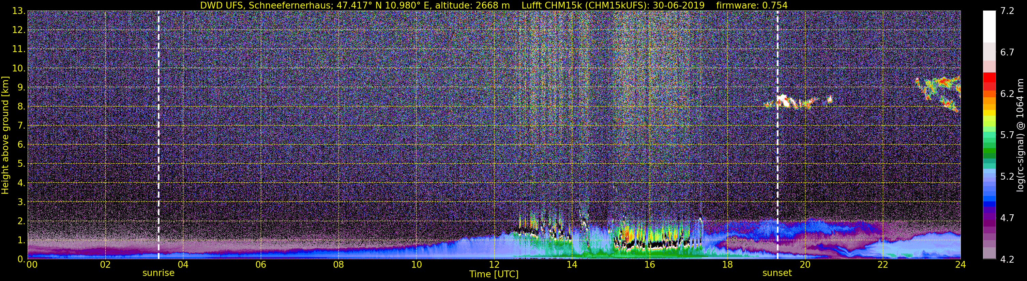Click the white dashed sunrise marker line
The height and width of the screenshot is (281, 1027).
coord(159,134)
